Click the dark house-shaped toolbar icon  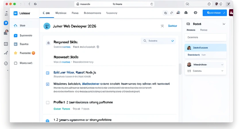tap(186, 13)
